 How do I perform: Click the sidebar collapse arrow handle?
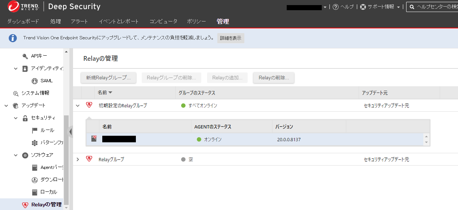point(70,131)
